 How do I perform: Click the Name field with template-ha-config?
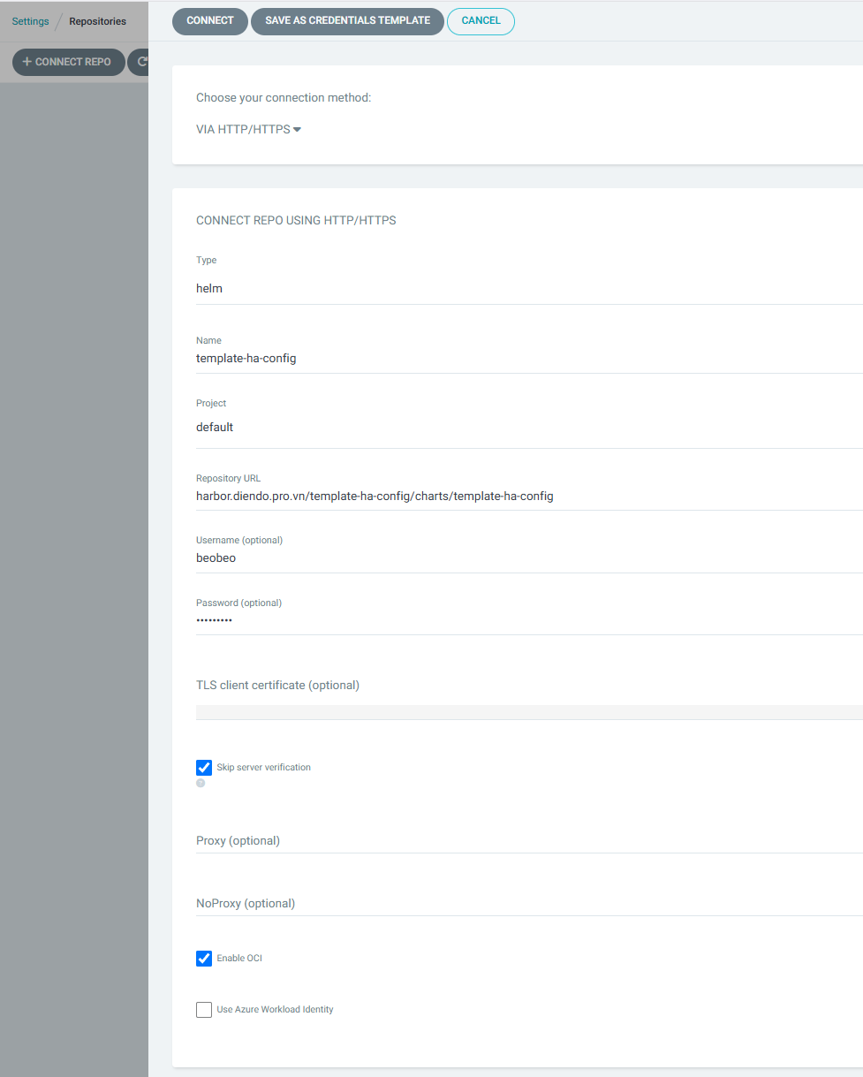pos(528,359)
